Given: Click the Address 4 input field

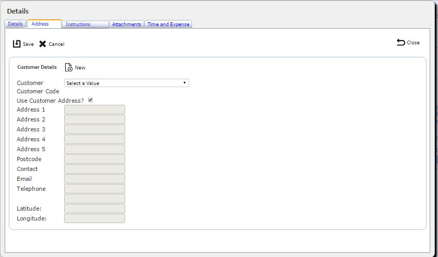Looking at the screenshot, I should (95, 139).
